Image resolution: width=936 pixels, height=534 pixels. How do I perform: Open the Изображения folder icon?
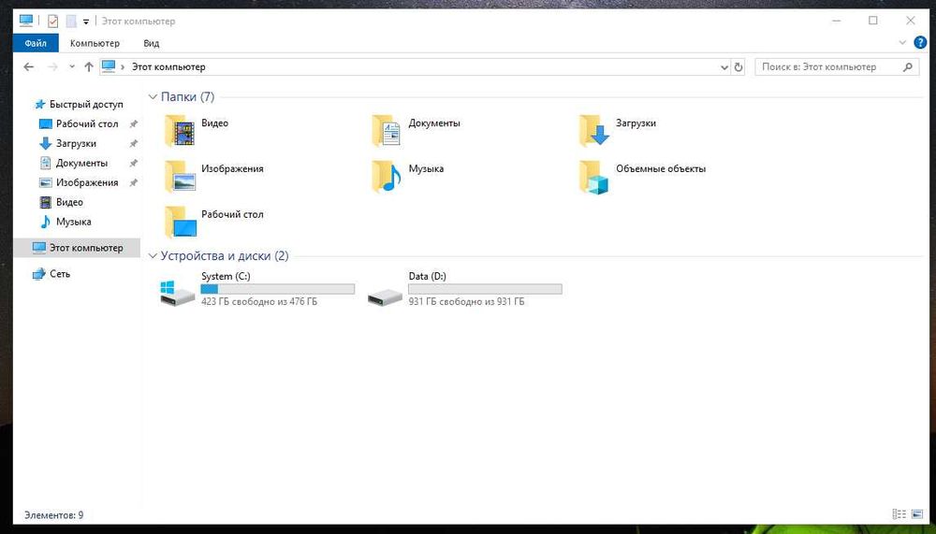coord(180,177)
